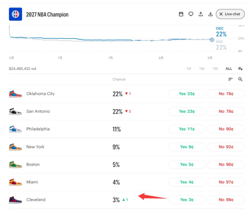The width and height of the screenshot is (248, 210).
Task: Open the search magnifier icon
Action: [x=240, y=79]
